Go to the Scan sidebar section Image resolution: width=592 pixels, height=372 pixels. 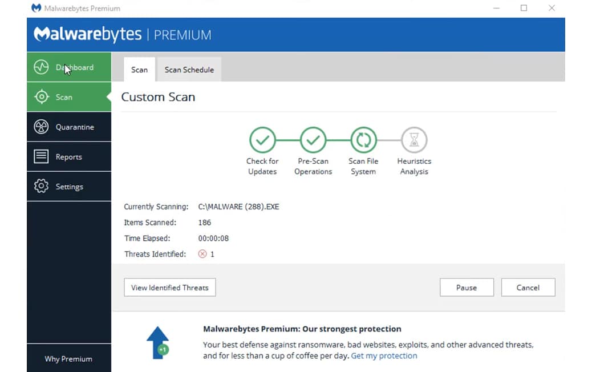coord(69,97)
